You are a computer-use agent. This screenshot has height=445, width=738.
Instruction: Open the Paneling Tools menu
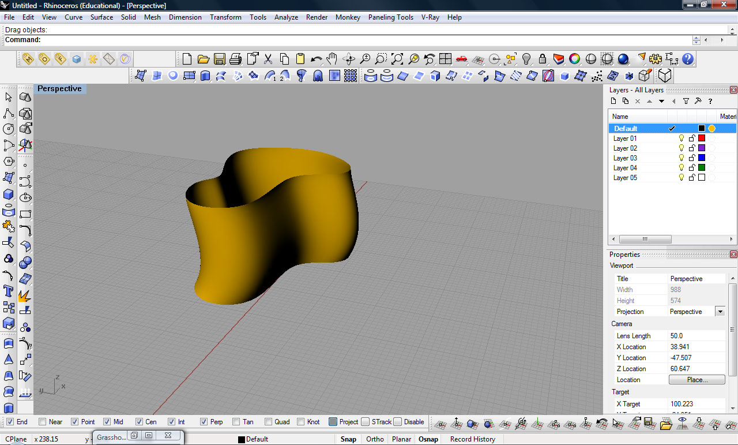[390, 17]
